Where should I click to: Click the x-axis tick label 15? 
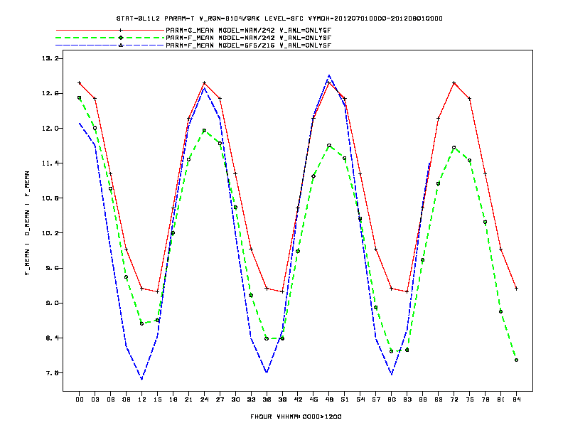[x=157, y=399]
